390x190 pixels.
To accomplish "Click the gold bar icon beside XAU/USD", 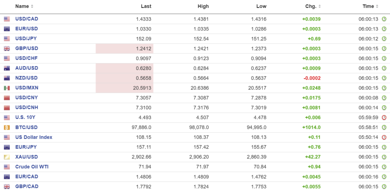I will coord(7,157).
